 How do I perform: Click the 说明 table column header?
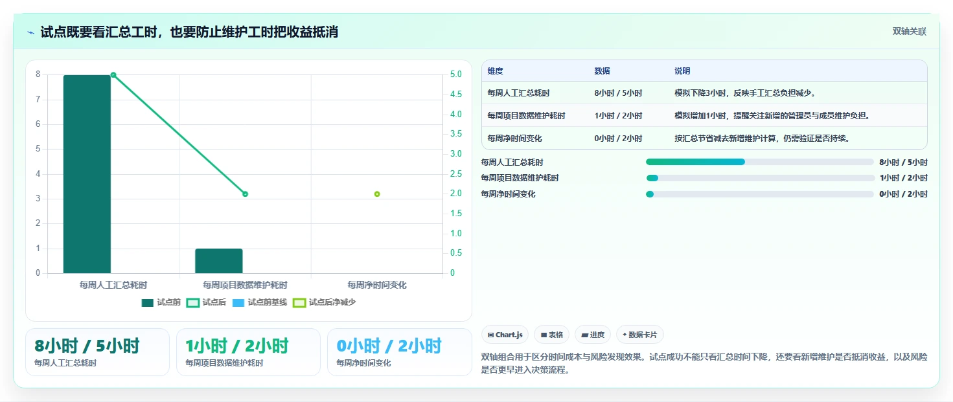(x=682, y=71)
